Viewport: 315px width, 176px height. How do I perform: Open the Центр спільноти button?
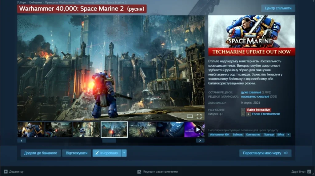[278, 8]
